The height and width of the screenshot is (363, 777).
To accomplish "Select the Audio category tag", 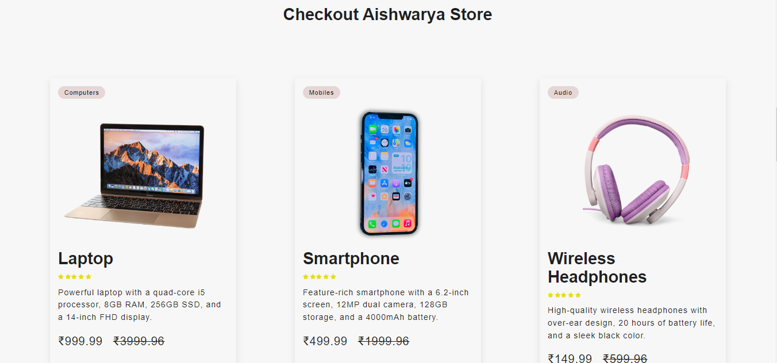I will coord(563,92).
